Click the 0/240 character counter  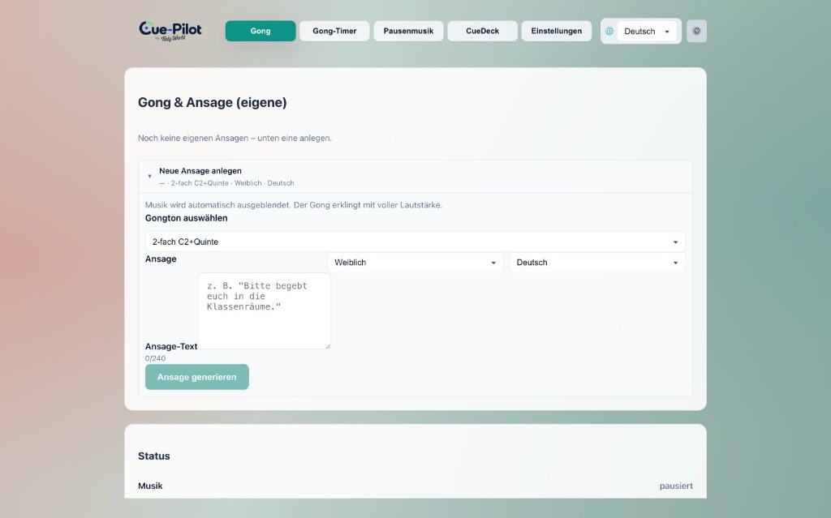[155, 358]
